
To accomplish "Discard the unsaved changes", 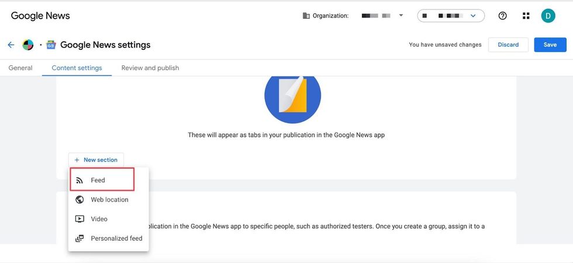I will 508,45.
